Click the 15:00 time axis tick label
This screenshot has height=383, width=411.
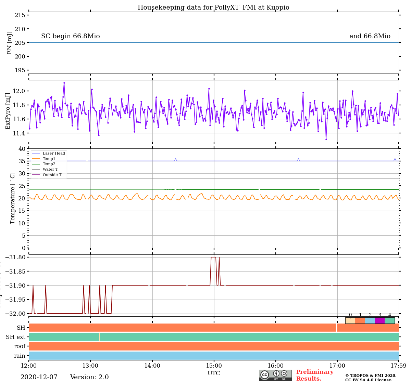pos(214,366)
